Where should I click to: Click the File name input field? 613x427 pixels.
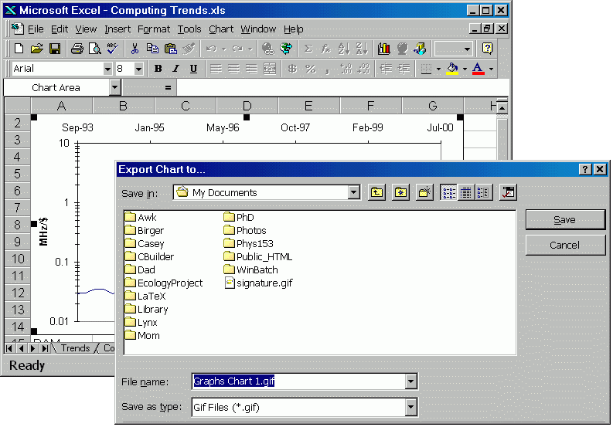point(298,381)
